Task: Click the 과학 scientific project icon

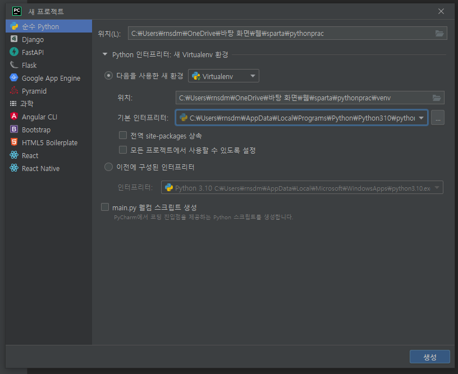Action: point(13,103)
